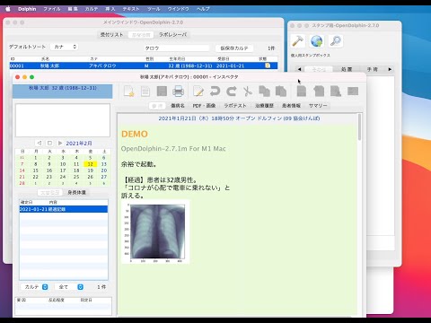431x323 pixels.
Task: Open the 全て dropdown below history list
Action: click(69, 287)
